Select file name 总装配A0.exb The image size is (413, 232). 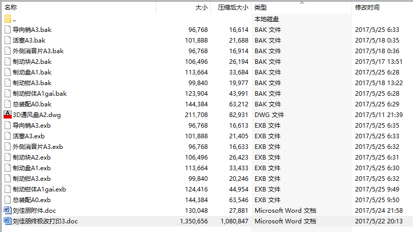click(31, 200)
